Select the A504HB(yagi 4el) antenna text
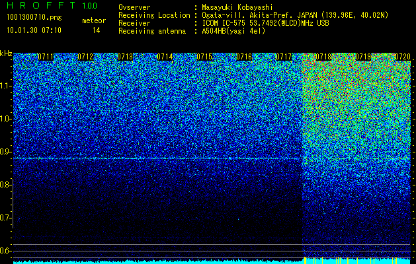 (233, 31)
